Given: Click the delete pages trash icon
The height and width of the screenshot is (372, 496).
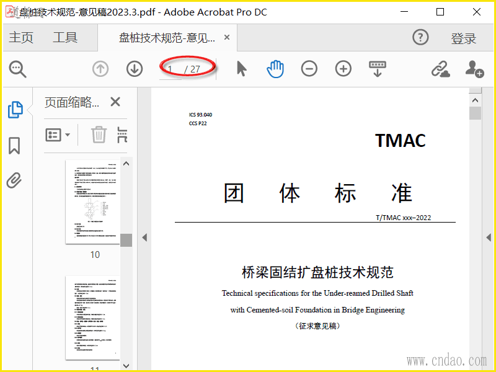Looking at the screenshot, I should [99, 135].
